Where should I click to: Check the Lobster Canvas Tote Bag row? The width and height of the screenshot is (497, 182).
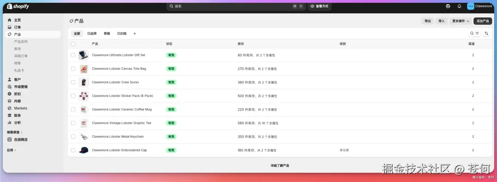point(73,69)
